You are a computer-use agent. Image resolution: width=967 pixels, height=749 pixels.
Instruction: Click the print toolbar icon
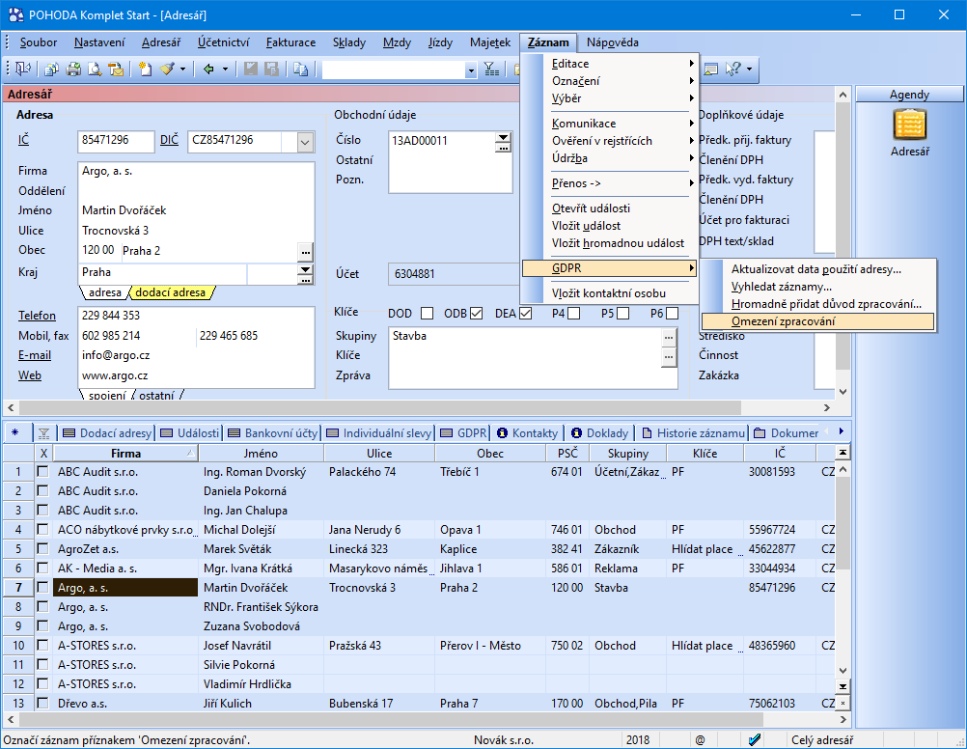coord(73,69)
